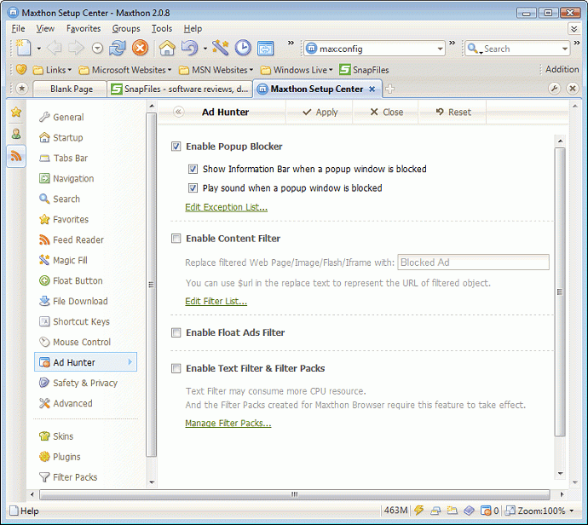The height and width of the screenshot is (525, 588).
Task: Open MSN Websites folder dropdown
Action: (216, 70)
